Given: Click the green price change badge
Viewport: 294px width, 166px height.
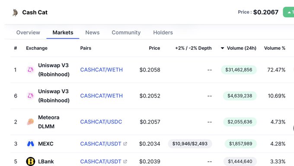Looking at the screenshot, I should [288, 12].
